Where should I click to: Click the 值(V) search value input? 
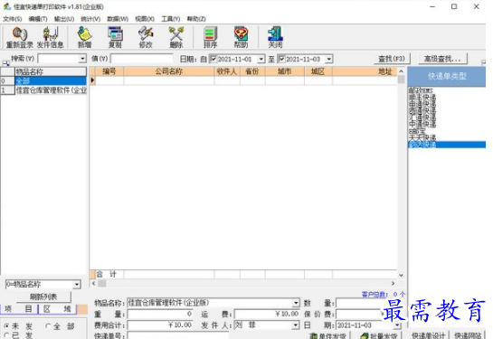click(142, 59)
